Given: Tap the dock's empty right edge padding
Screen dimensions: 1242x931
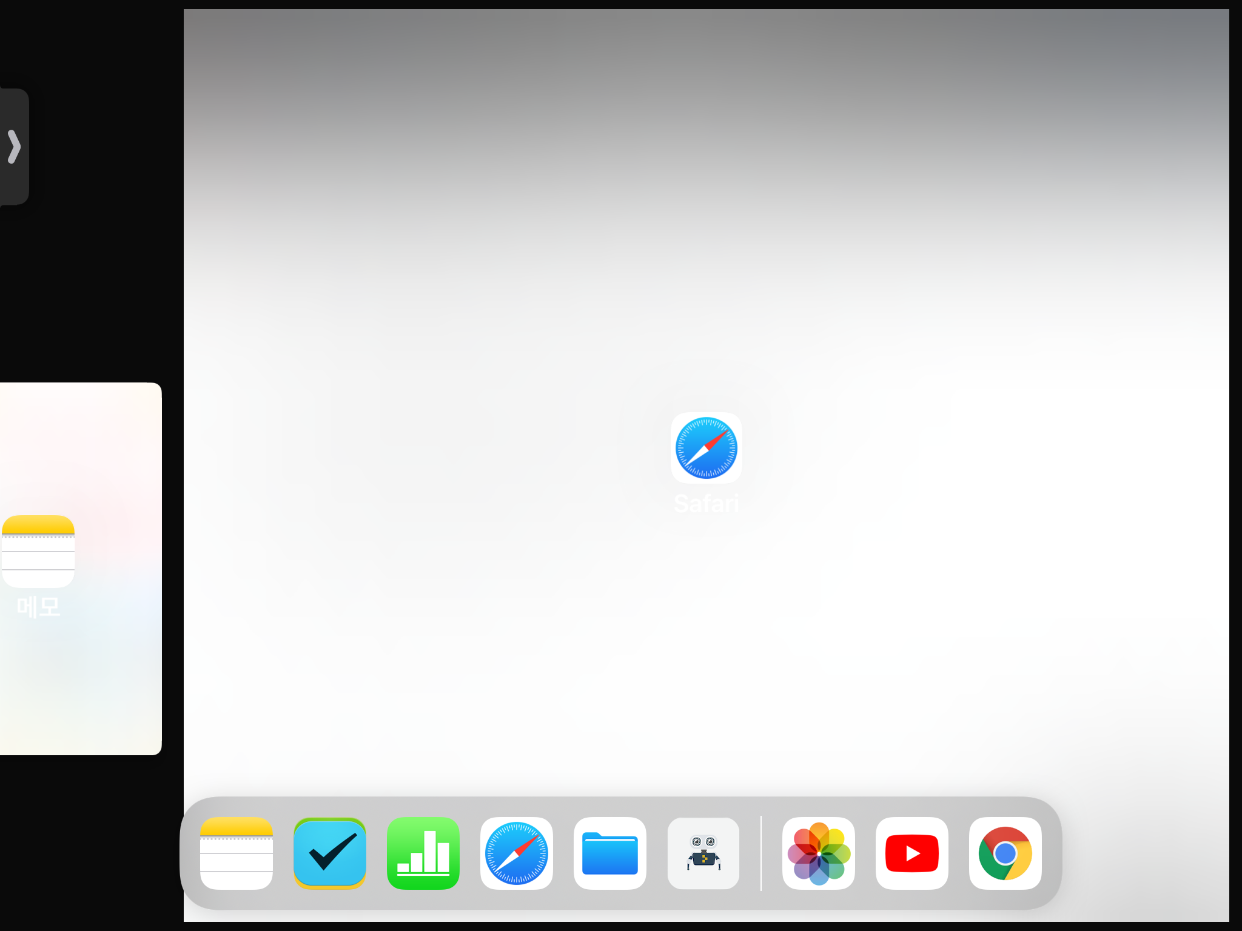Looking at the screenshot, I should click(x=1052, y=853).
